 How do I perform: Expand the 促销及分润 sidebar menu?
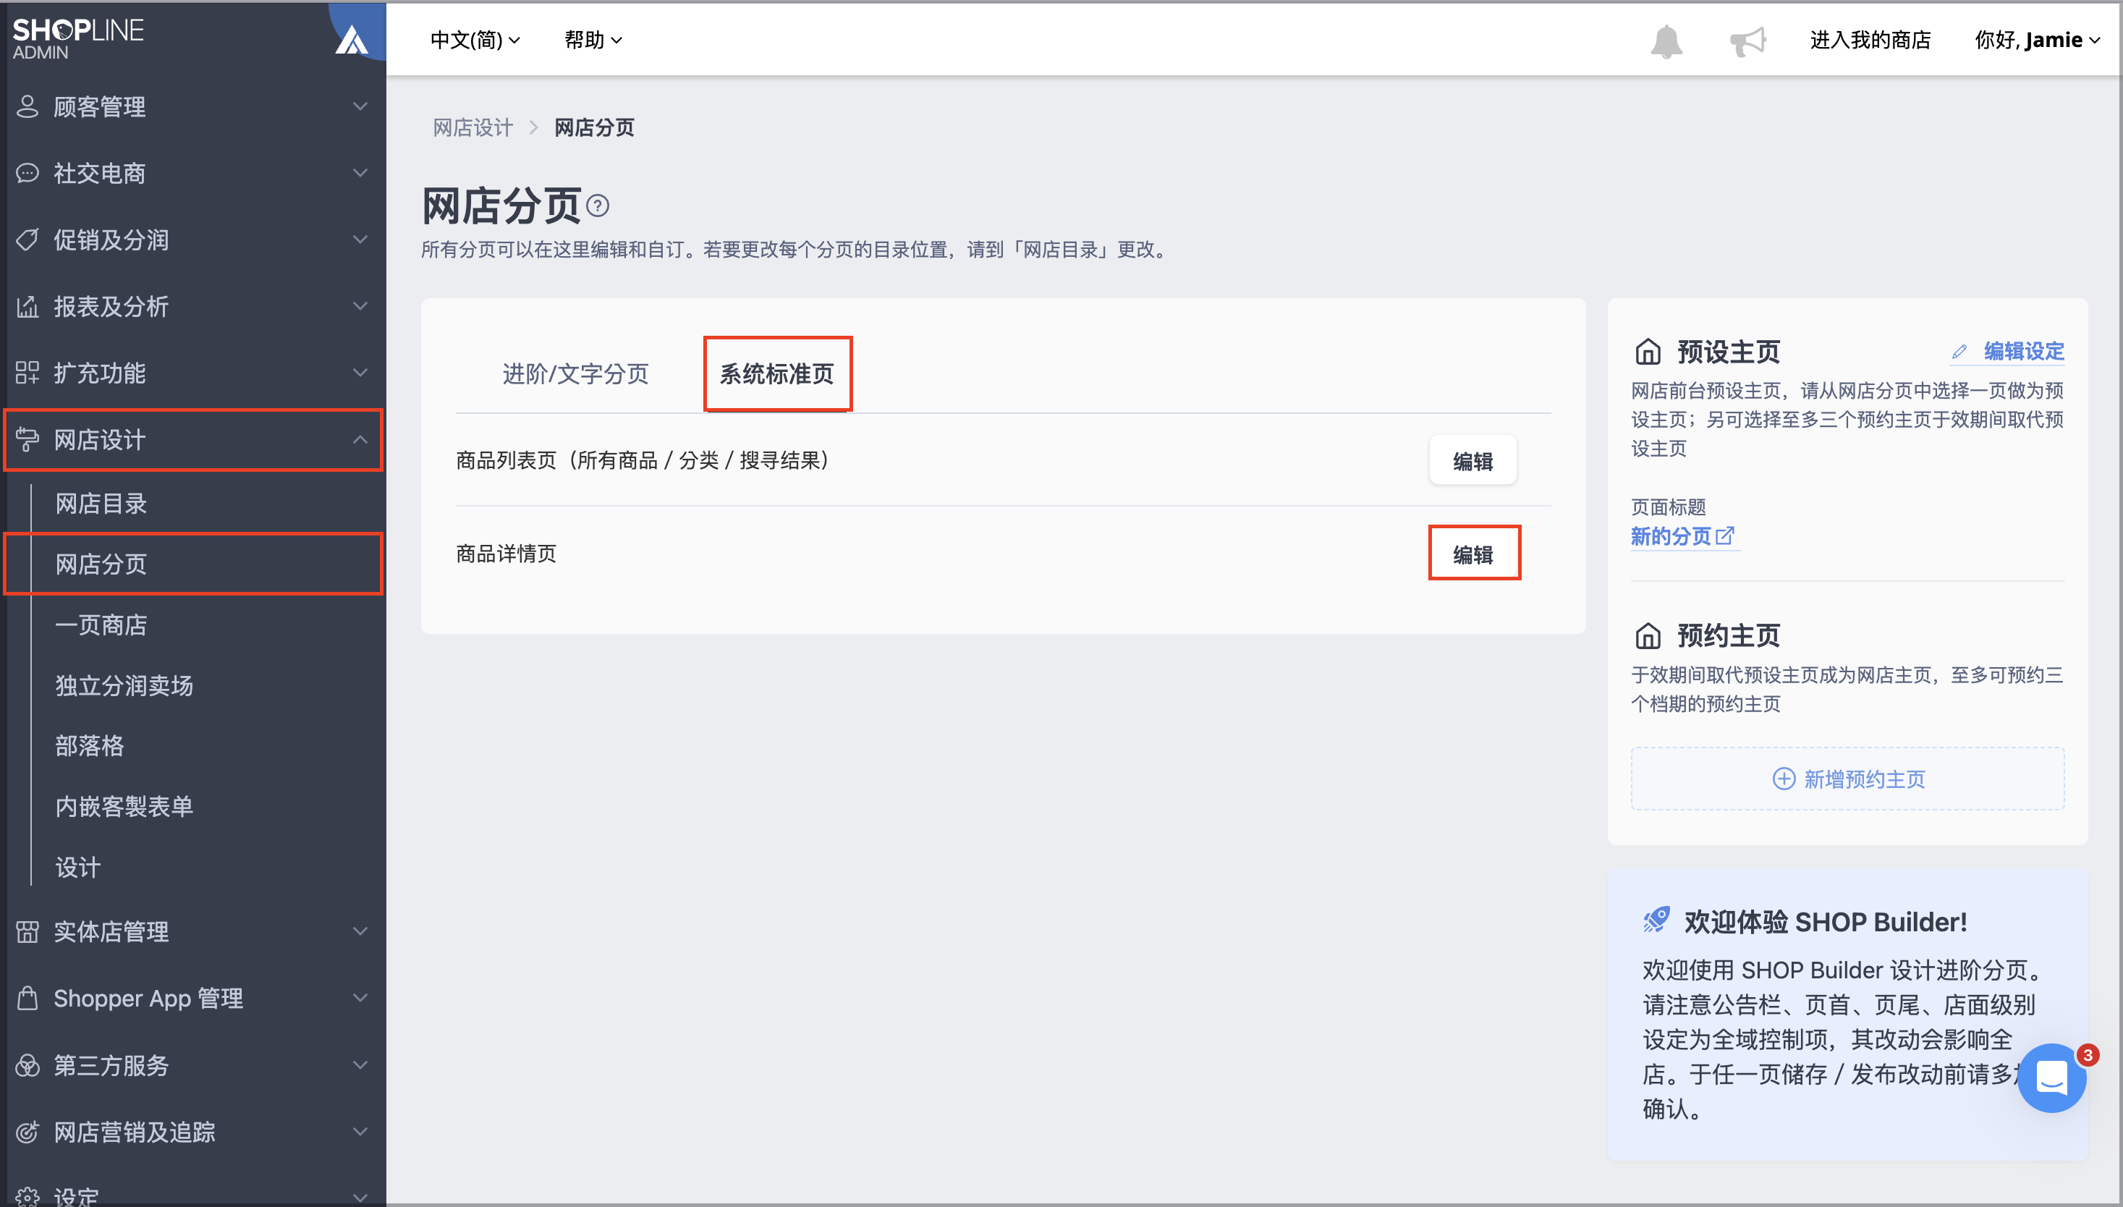click(x=193, y=240)
